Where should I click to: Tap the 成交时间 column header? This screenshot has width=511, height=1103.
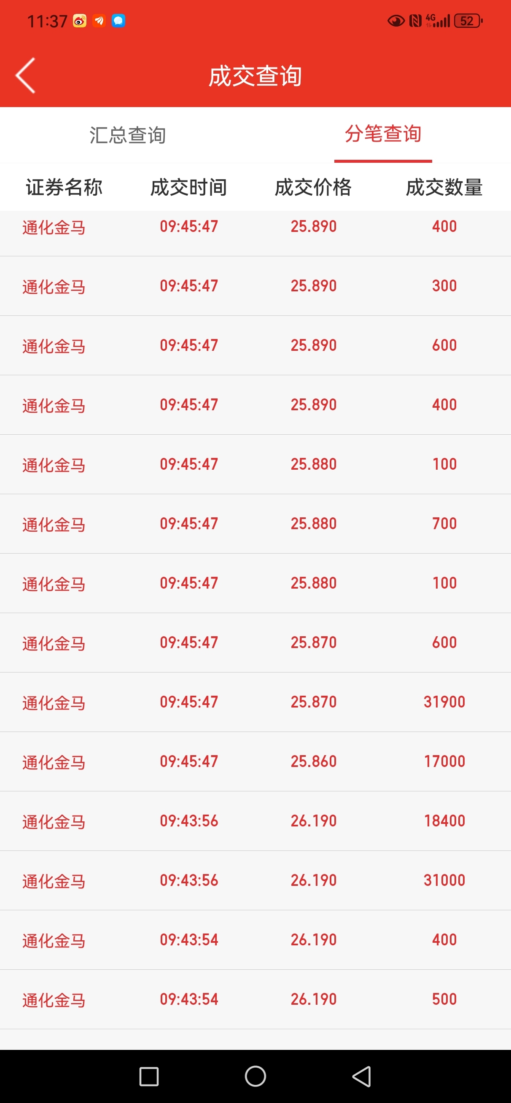pos(188,188)
